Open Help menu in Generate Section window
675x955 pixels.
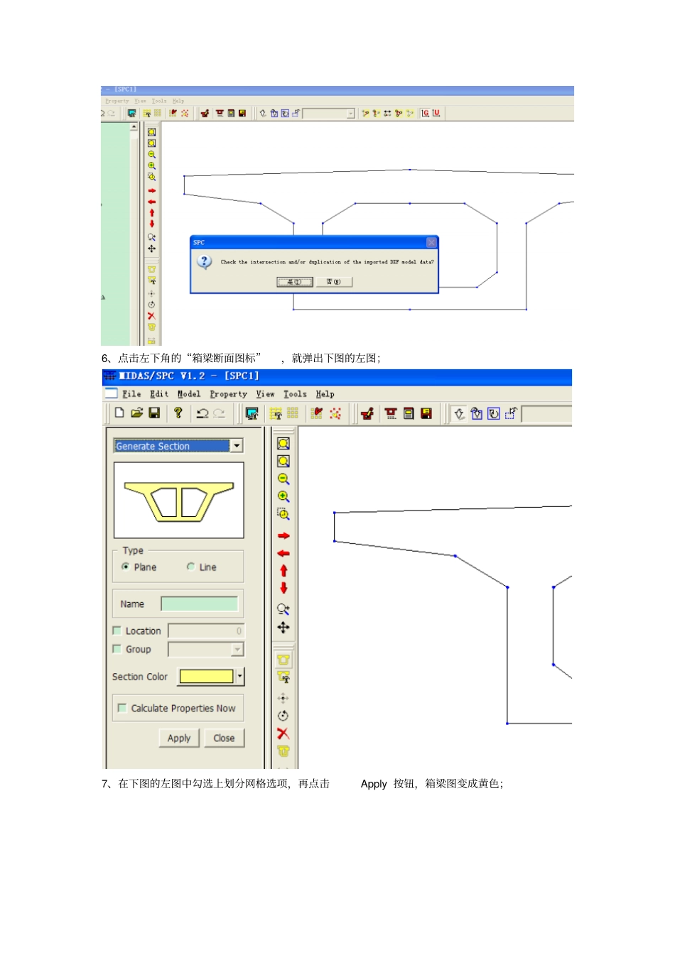click(325, 394)
